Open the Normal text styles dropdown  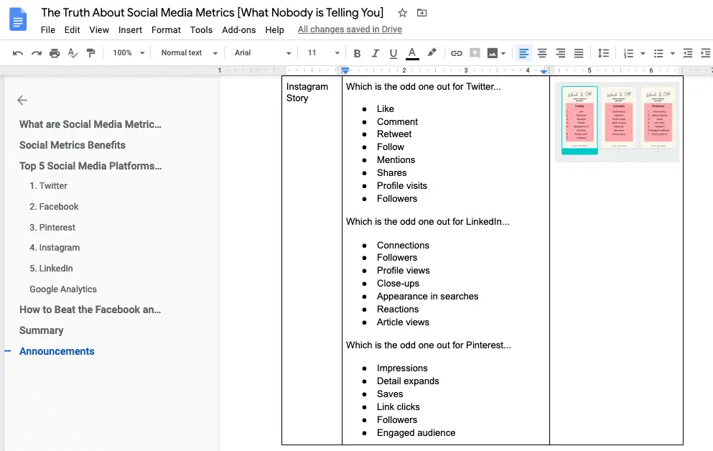coord(189,52)
